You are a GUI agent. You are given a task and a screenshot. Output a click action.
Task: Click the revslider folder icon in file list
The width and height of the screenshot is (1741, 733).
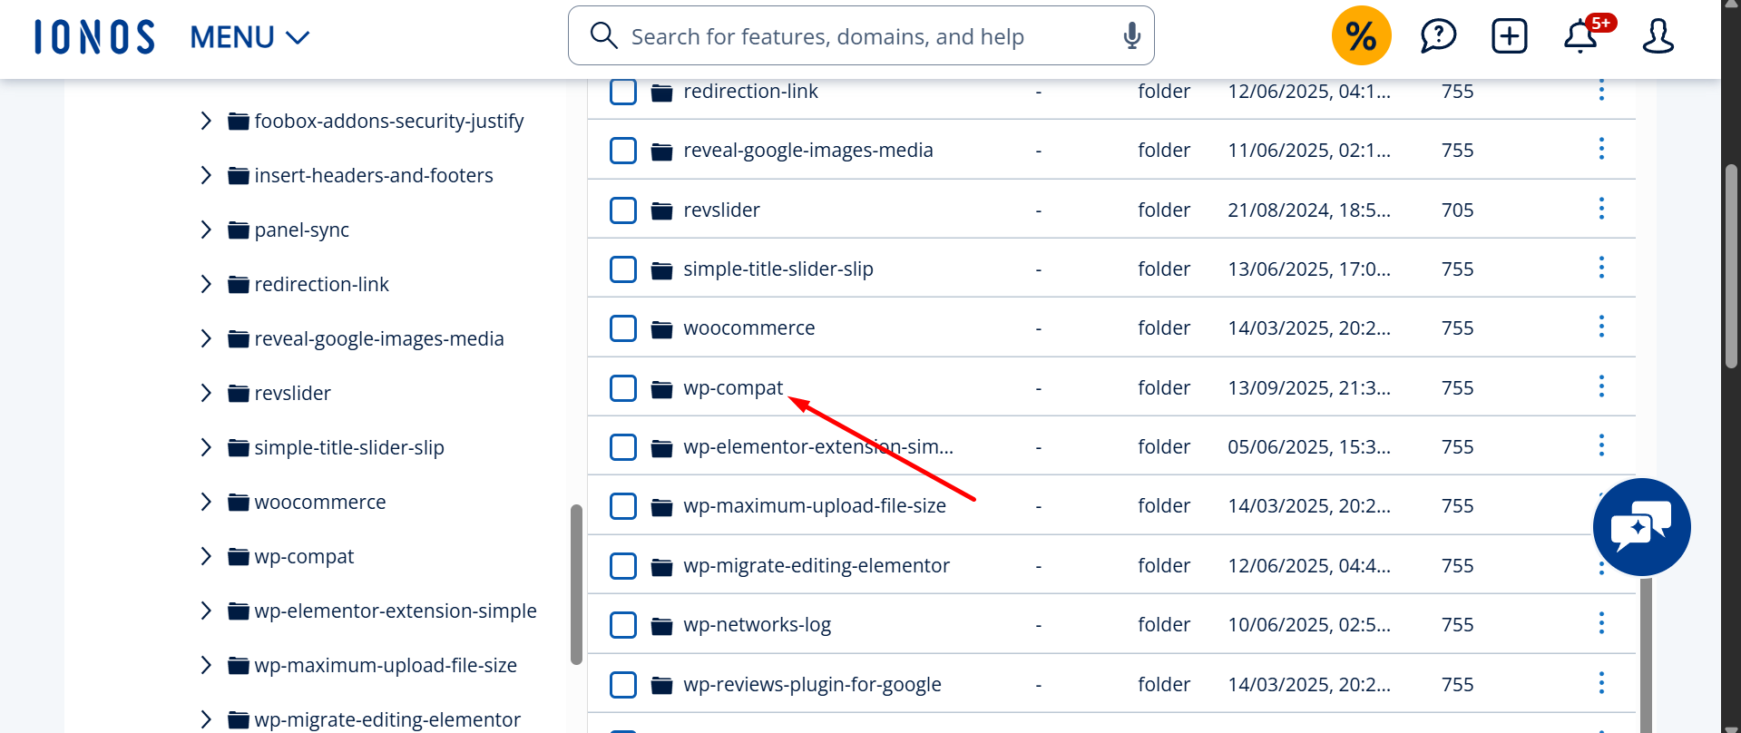pos(661,210)
